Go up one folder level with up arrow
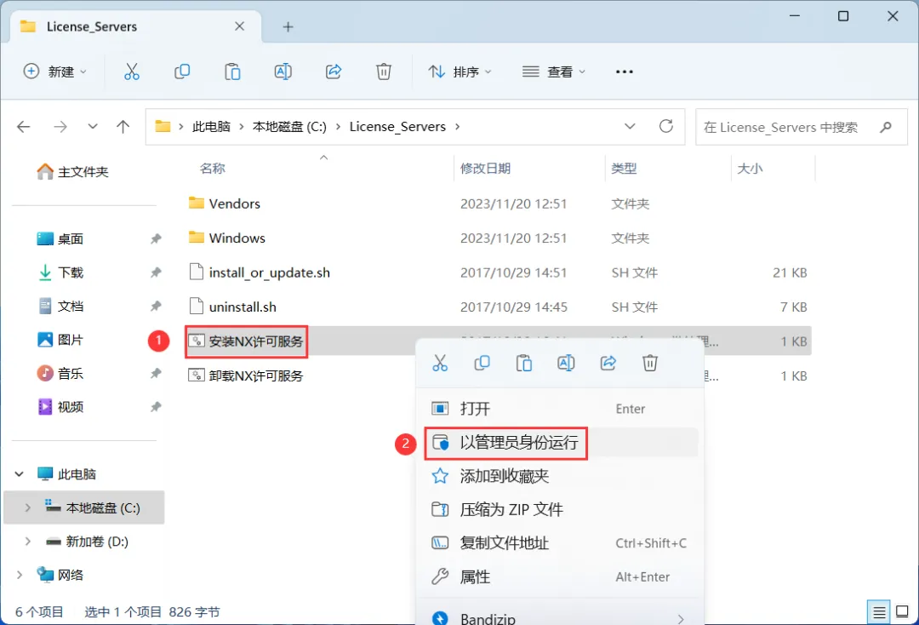The height and width of the screenshot is (625, 919). tap(123, 127)
